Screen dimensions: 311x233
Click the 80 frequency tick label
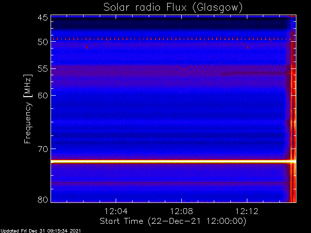coord(43,200)
